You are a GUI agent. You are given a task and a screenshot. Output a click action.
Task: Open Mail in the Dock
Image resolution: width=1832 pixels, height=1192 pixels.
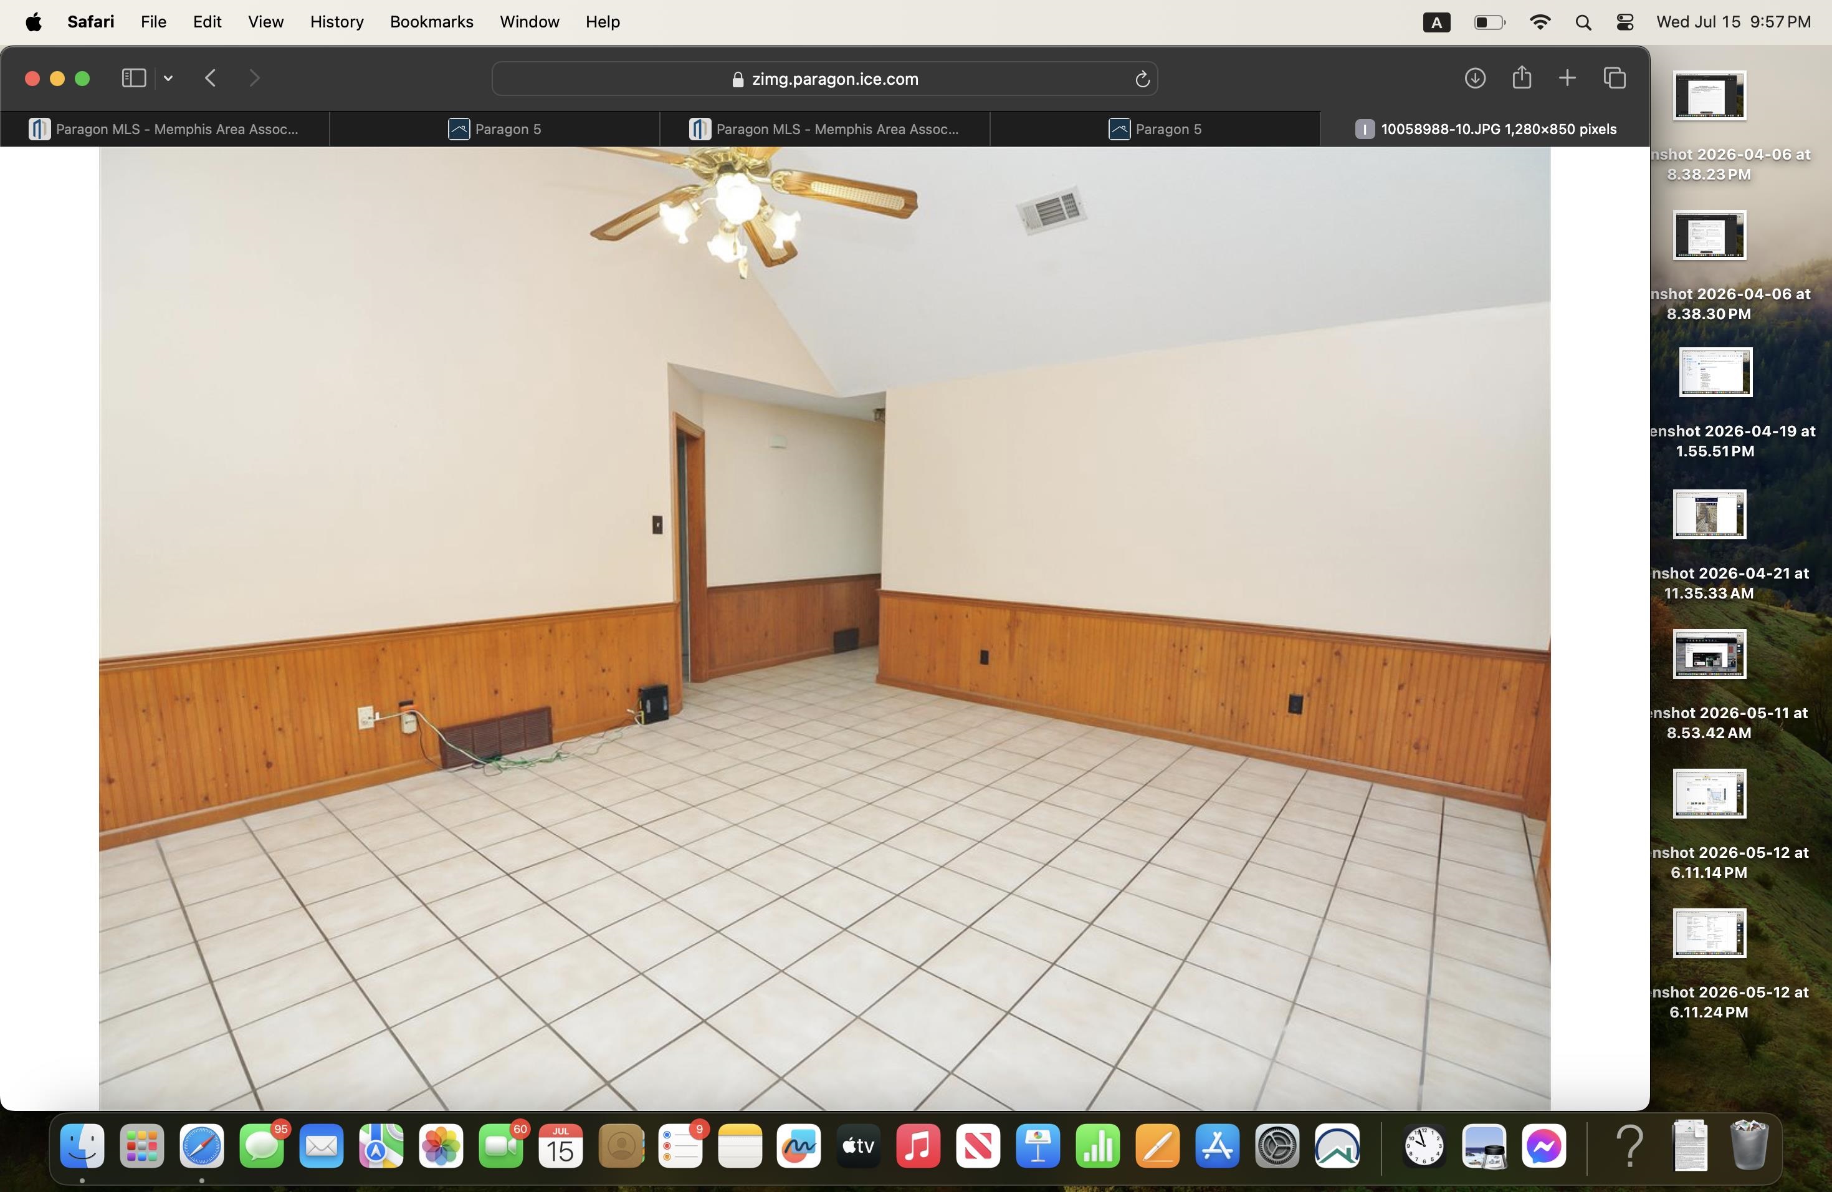(322, 1146)
